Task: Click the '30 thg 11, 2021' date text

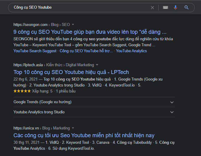Action: pos(26,142)
